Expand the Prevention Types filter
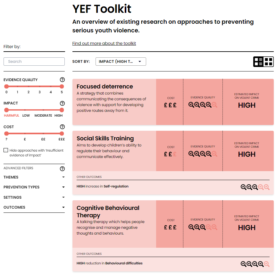Screen dimensions: 276x274 (34, 187)
